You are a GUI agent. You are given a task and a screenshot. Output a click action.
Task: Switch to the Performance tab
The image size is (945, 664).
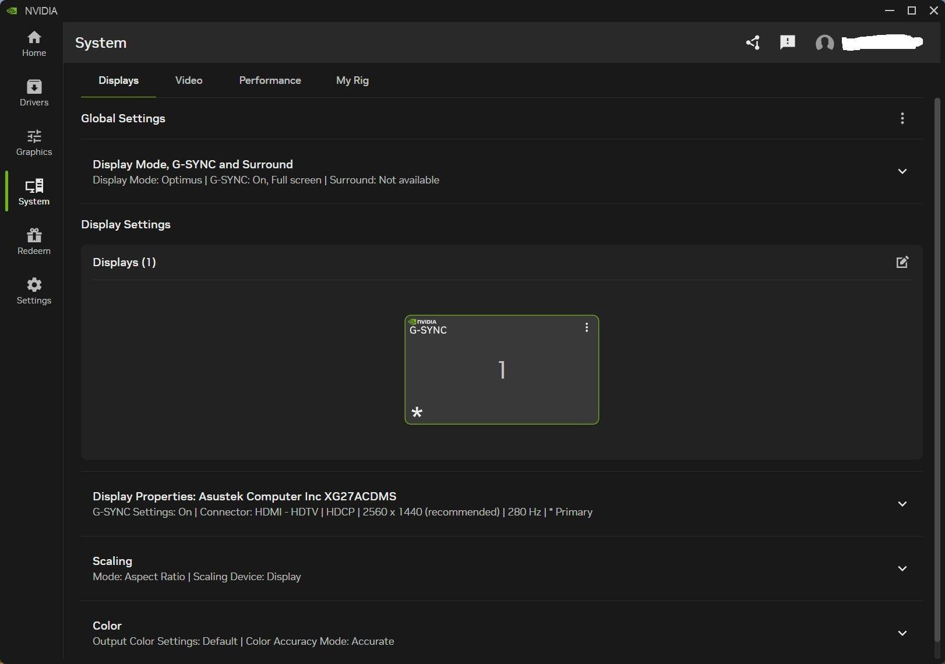(270, 80)
